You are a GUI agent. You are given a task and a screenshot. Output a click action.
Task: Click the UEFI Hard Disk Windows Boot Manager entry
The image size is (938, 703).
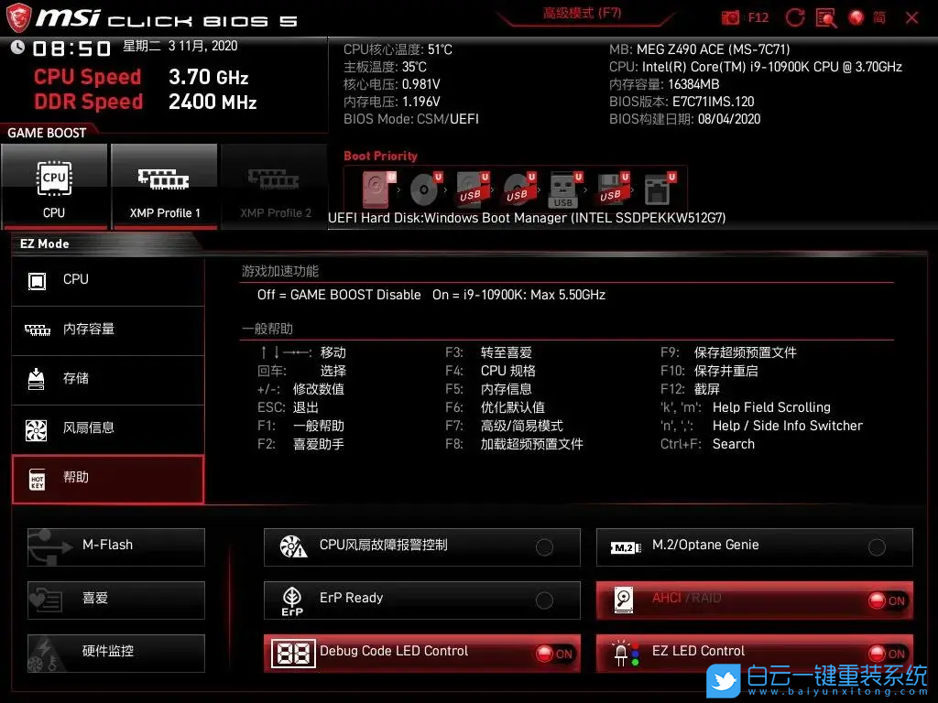pos(526,218)
